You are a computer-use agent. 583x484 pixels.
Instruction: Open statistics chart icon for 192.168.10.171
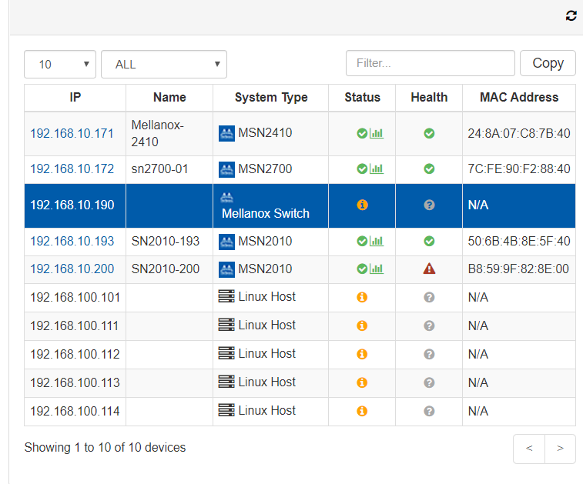377,133
